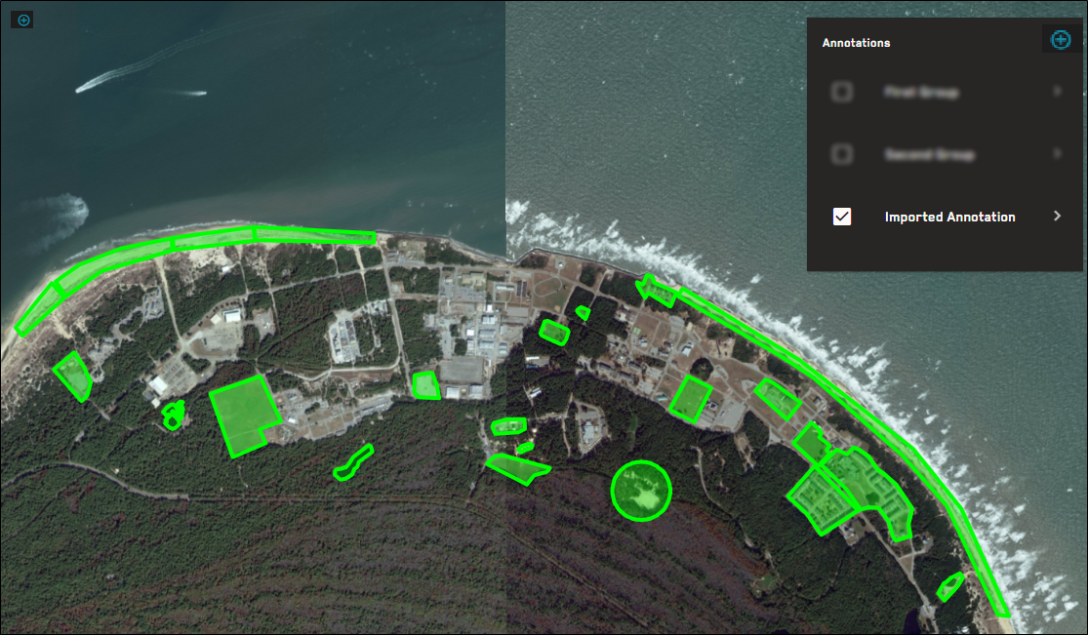The width and height of the screenshot is (1088, 635).
Task: Enable the First Group checkbox
Action: click(x=842, y=93)
